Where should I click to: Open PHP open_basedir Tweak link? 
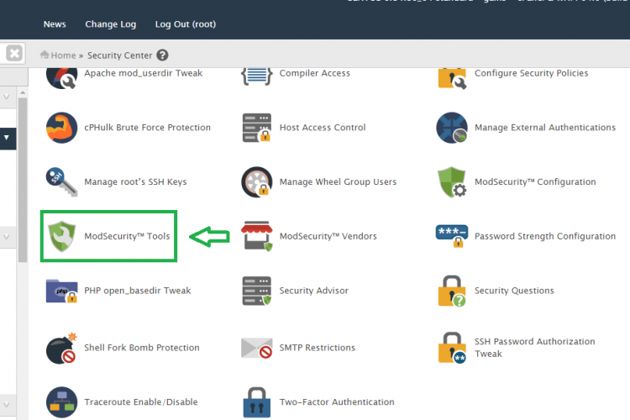coord(138,291)
